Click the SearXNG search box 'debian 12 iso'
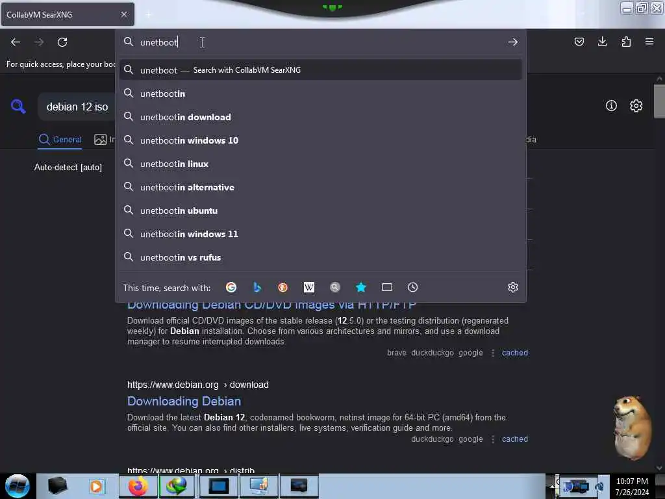 pyautogui.click(x=77, y=107)
